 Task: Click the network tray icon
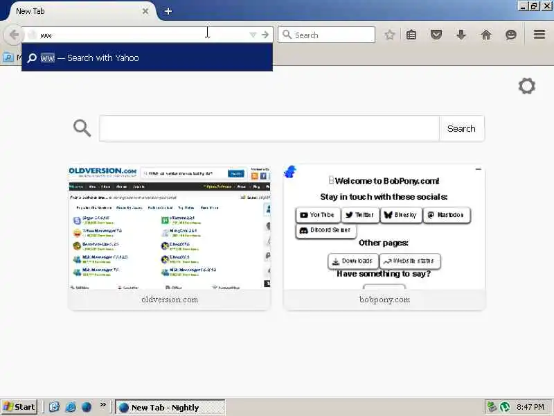492,407
